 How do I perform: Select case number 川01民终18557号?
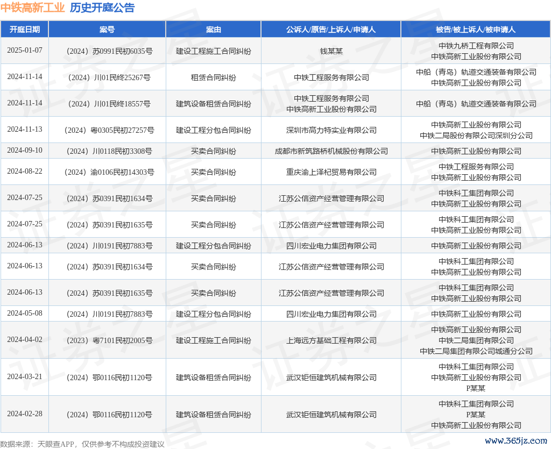pos(109,104)
